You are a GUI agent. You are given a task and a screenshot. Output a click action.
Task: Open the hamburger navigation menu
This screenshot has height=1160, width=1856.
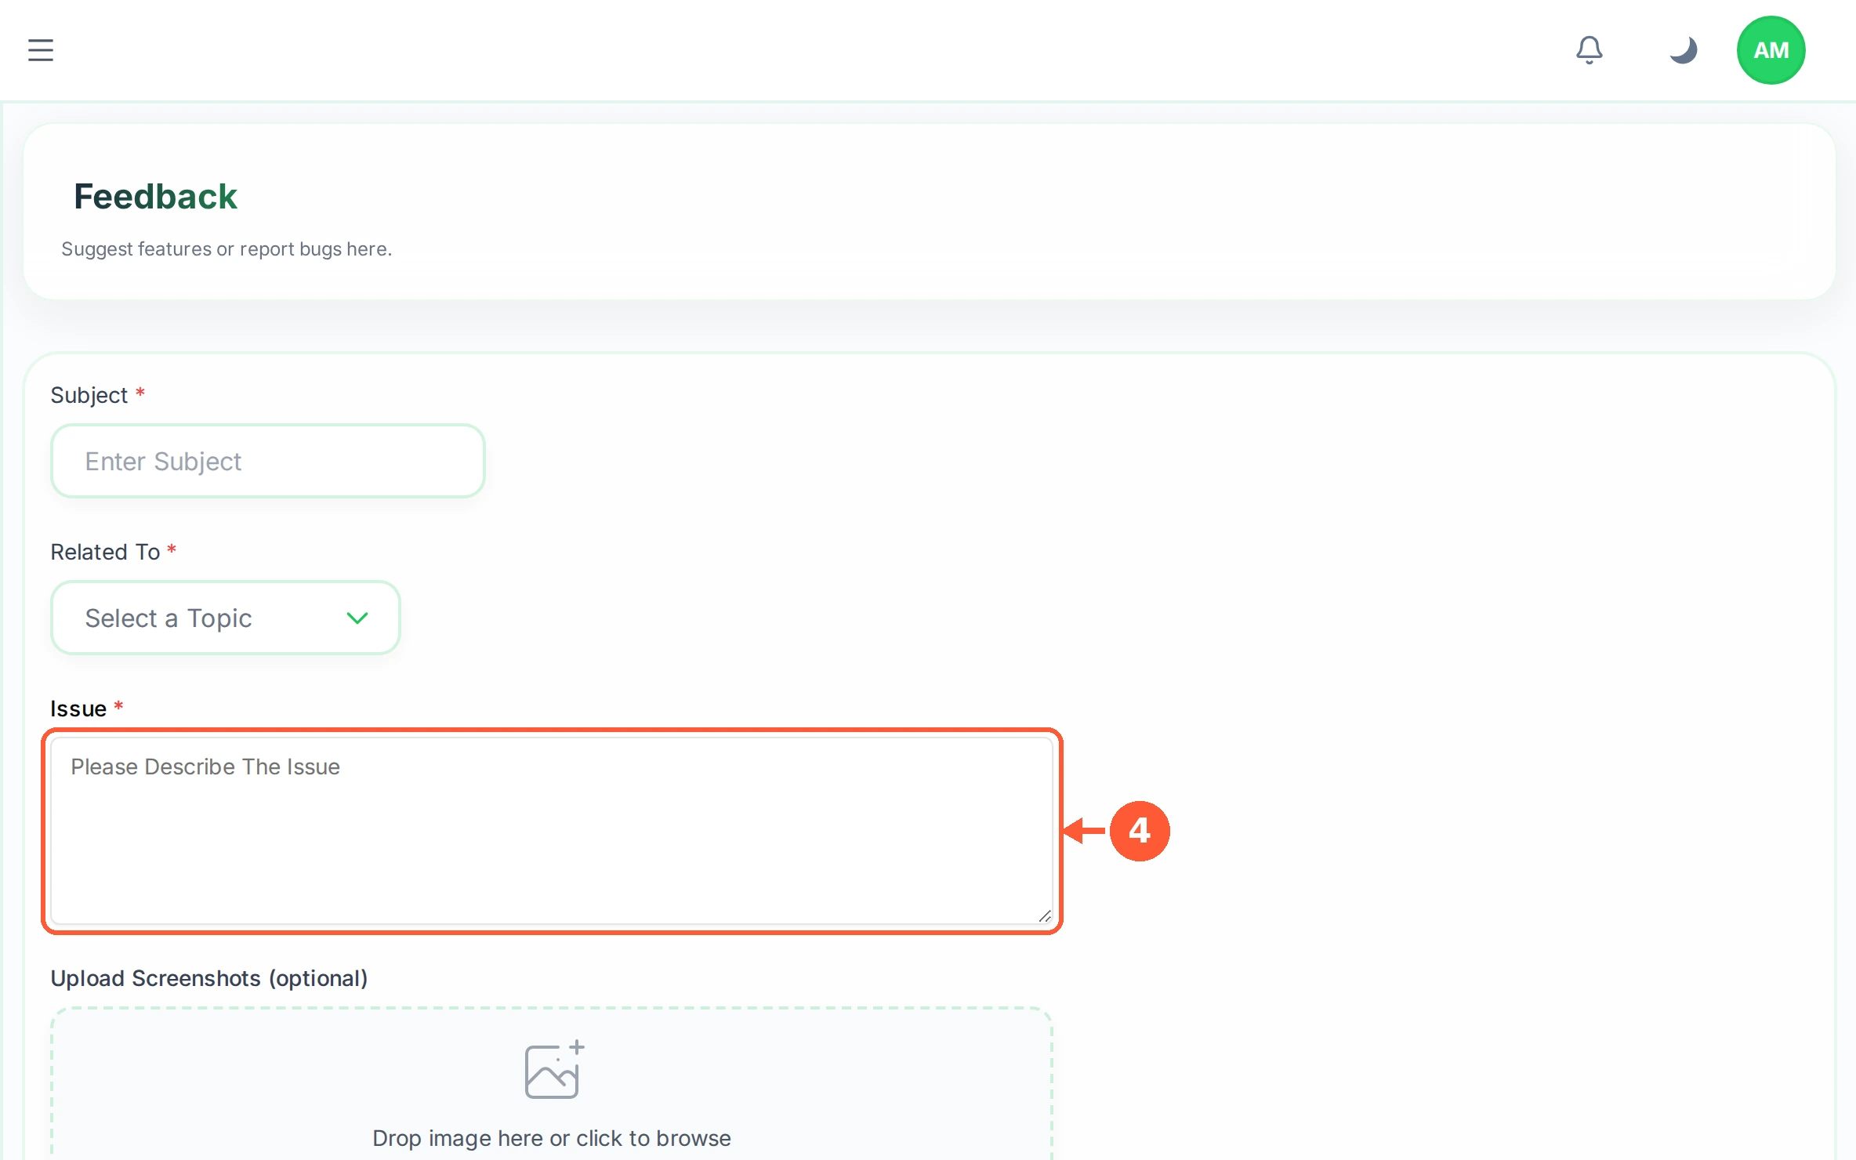(41, 50)
